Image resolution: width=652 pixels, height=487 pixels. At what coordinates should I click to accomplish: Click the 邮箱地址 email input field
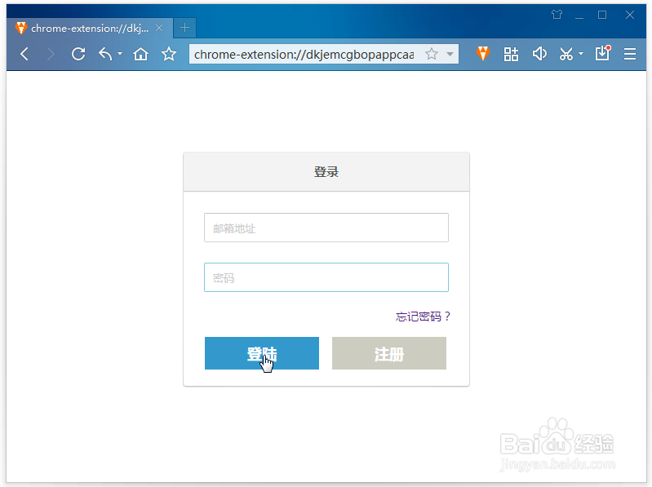coord(326,228)
